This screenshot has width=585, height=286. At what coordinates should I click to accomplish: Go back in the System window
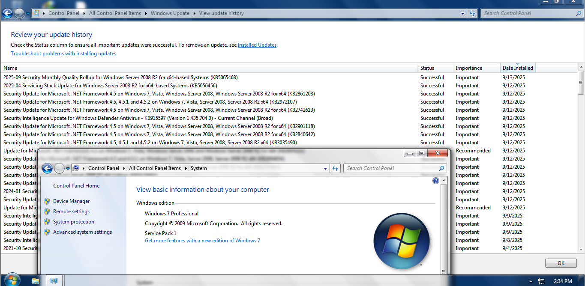[47, 169]
